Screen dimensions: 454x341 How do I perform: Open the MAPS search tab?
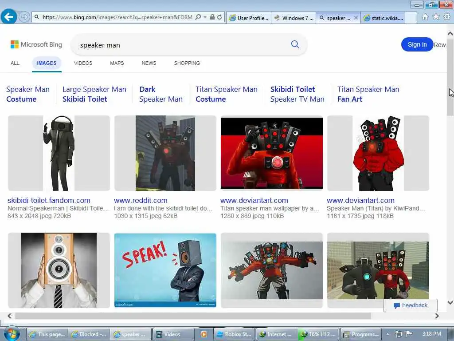117,63
